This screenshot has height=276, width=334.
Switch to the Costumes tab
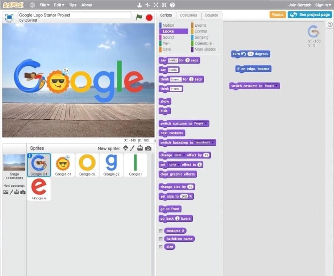pyautogui.click(x=188, y=15)
